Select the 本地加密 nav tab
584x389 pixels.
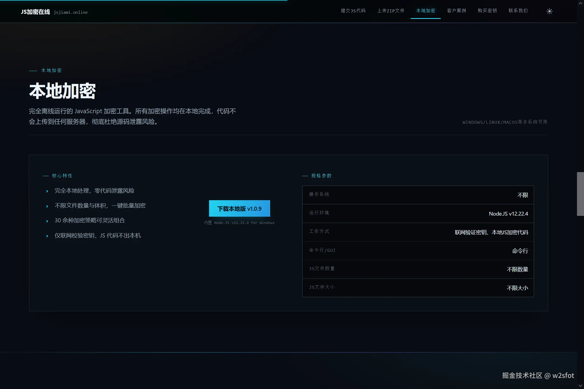[426, 11]
